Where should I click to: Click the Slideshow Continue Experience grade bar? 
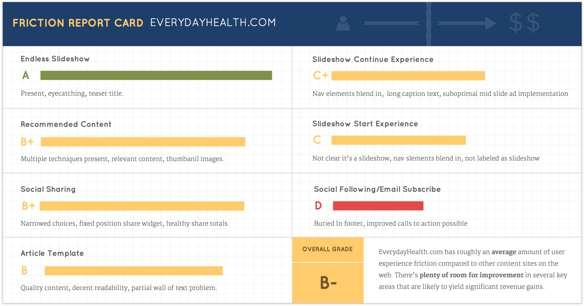tap(408, 76)
